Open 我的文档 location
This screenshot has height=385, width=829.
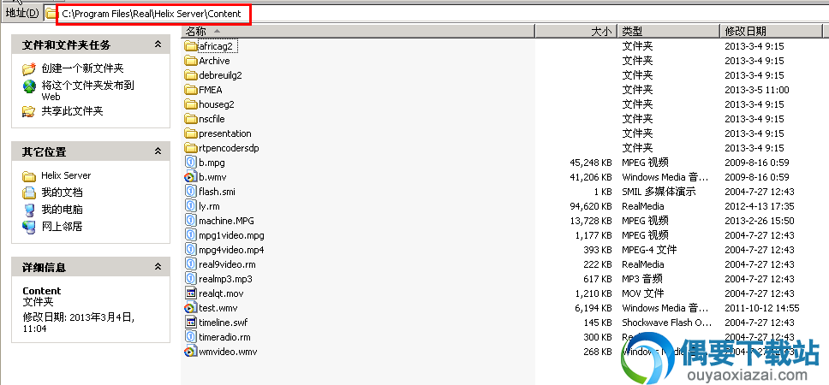62,192
